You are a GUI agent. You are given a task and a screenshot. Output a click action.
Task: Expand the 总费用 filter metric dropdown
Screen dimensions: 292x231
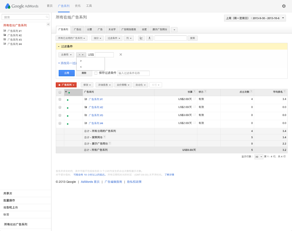66,55
